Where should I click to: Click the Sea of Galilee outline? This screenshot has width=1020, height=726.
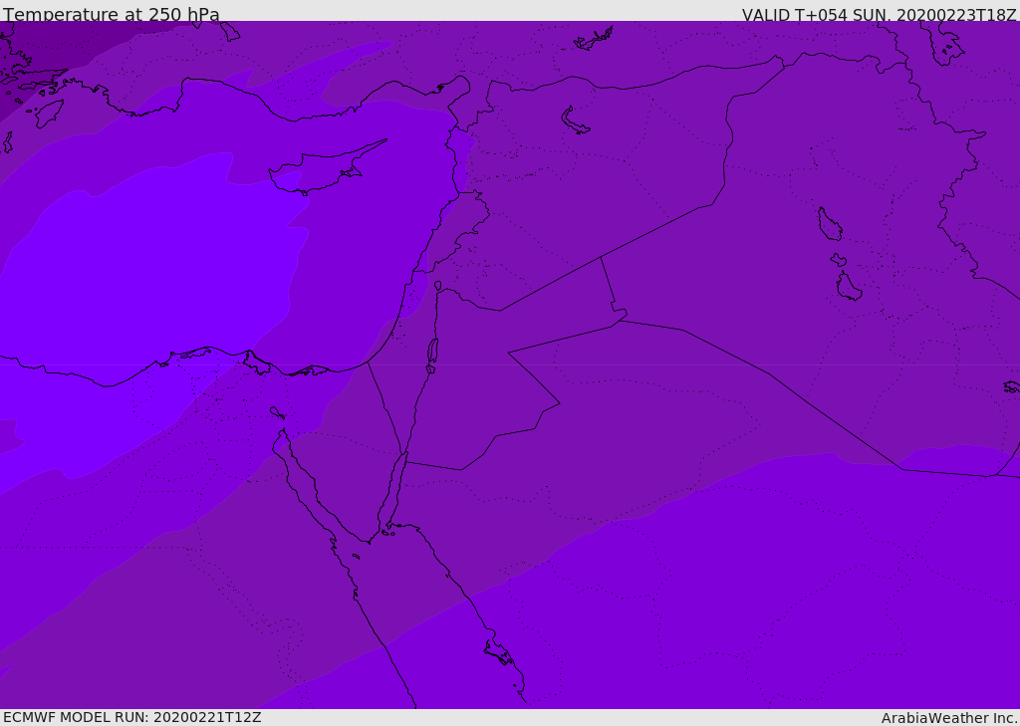coord(438,287)
